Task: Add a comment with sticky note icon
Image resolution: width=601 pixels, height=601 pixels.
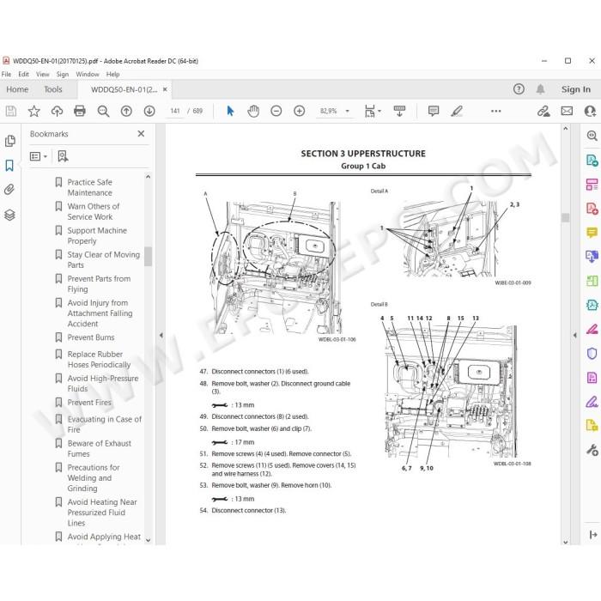Action: click(434, 111)
